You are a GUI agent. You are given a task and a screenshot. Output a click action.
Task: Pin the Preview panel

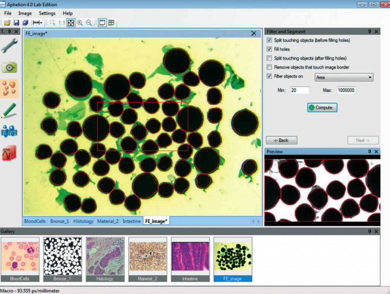click(369, 152)
